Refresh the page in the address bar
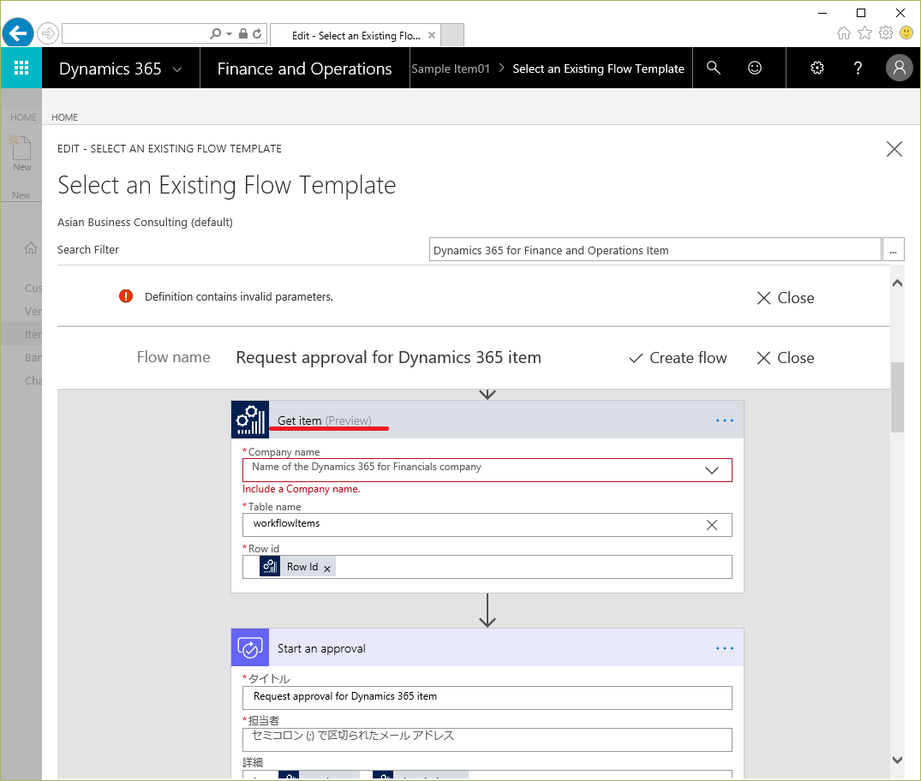This screenshot has height=781, width=921. (x=257, y=33)
